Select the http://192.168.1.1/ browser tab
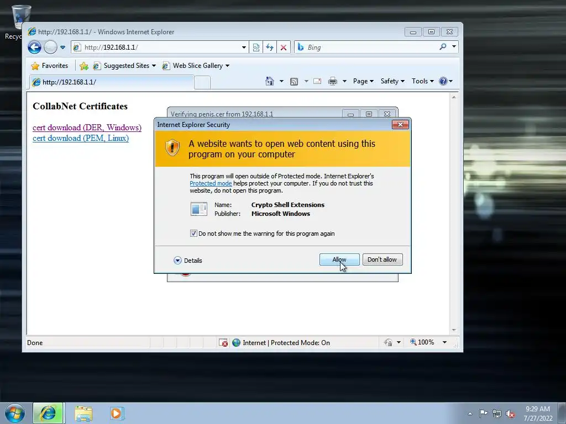This screenshot has height=424, width=566. 112,82
